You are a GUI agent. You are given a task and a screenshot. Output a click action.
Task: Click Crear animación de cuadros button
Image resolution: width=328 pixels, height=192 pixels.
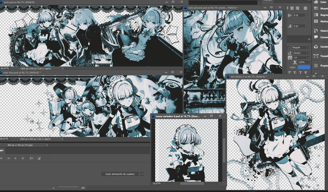(120, 174)
